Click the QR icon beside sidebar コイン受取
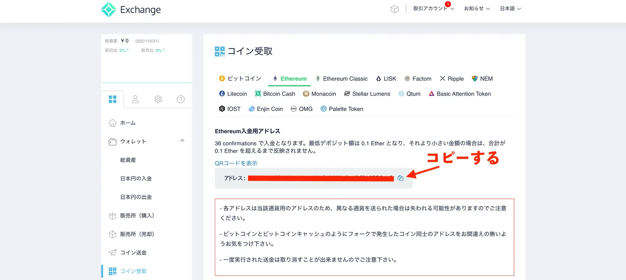Image resolution: width=626 pixels, height=280 pixels. 112,271
